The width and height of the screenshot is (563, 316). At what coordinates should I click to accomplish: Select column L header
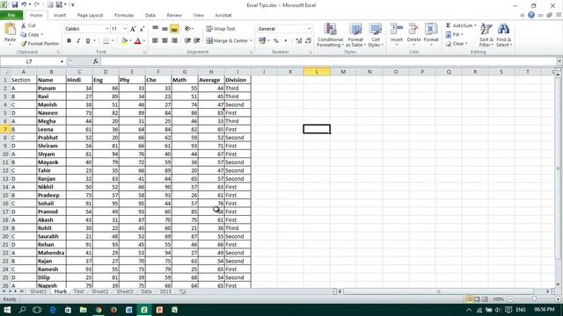pyautogui.click(x=317, y=72)
